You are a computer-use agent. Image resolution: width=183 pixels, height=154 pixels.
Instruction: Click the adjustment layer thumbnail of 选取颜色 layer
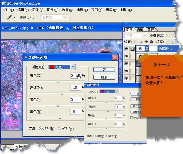tap(140, 49)
